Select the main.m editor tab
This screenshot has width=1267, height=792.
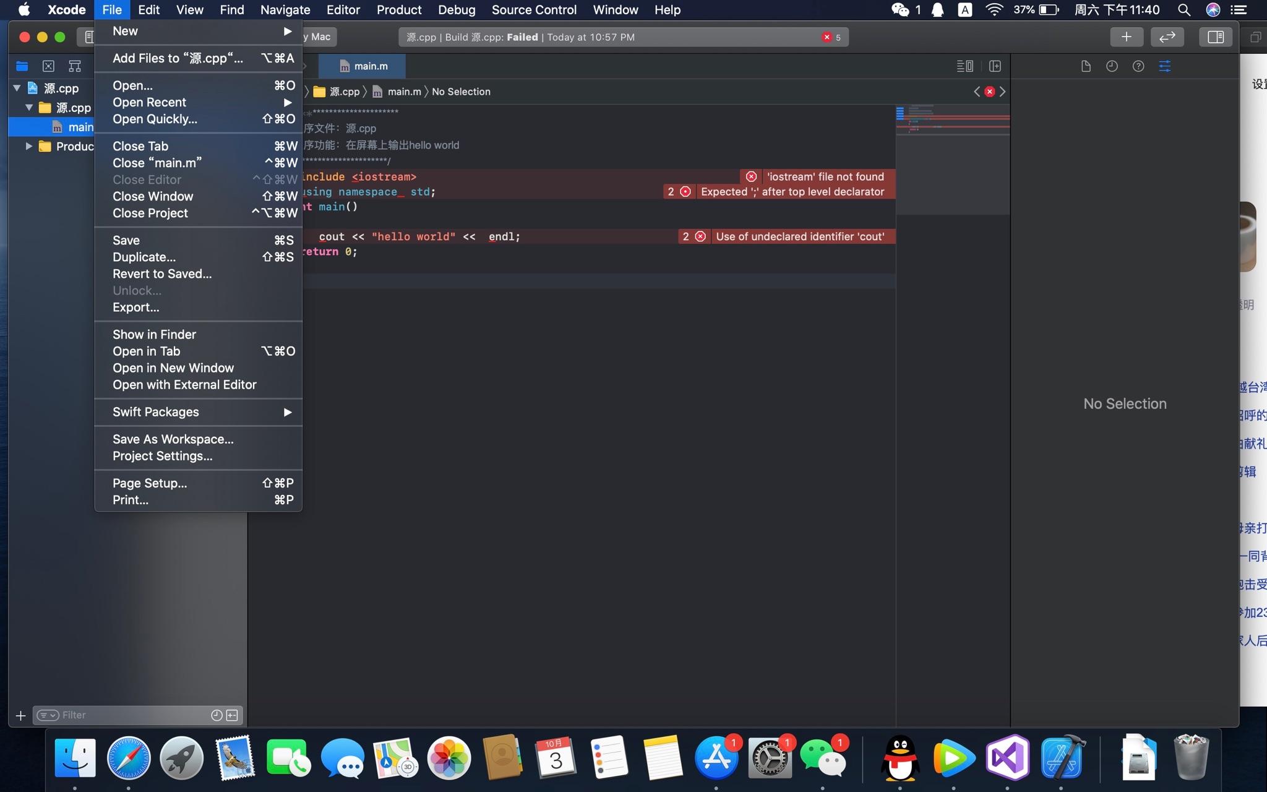(363, 66)
